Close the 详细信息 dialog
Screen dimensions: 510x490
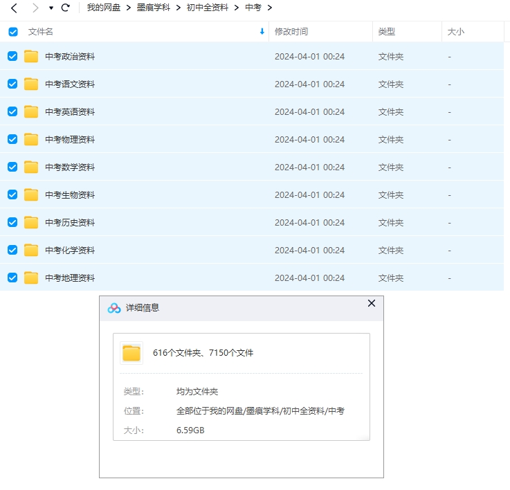372,304
